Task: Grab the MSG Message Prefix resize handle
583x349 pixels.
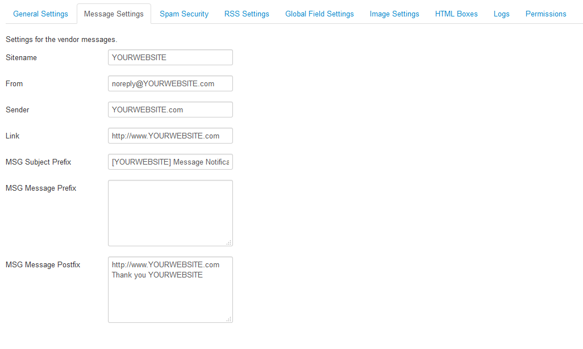Action: (x=229, y=242)
